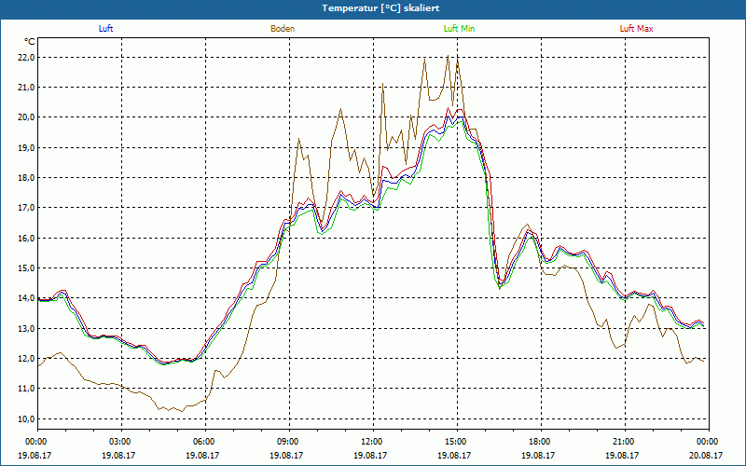Click the 06:00 time axis label
The image size is (746, 466).
[x=205, y=442]
